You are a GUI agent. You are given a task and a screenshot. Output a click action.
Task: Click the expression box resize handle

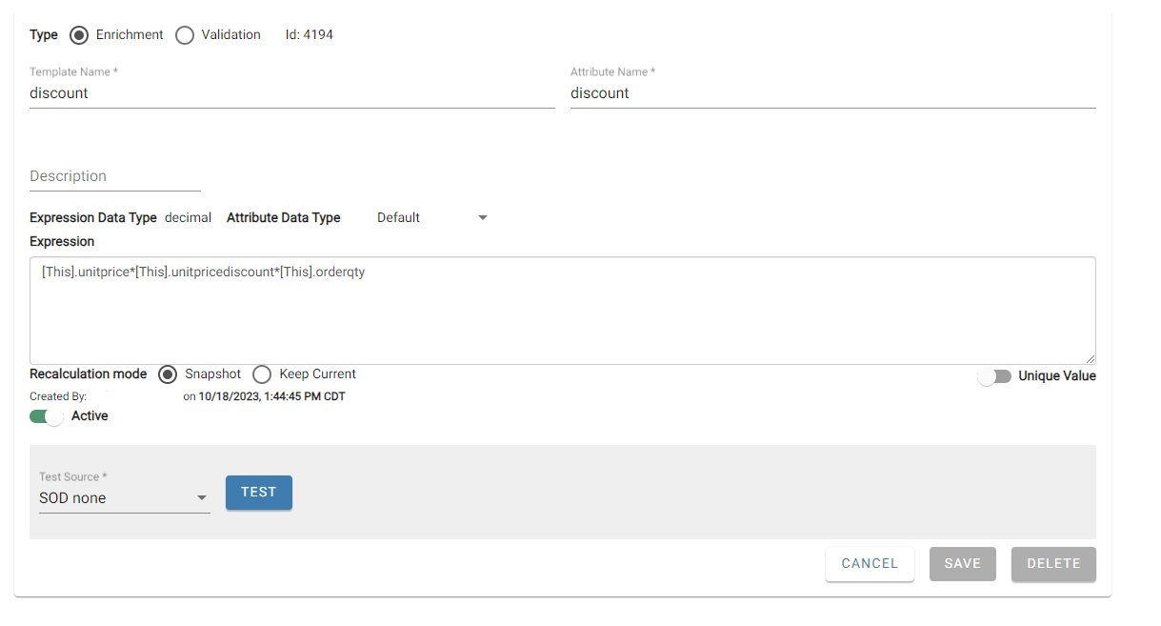point(1090,358)
